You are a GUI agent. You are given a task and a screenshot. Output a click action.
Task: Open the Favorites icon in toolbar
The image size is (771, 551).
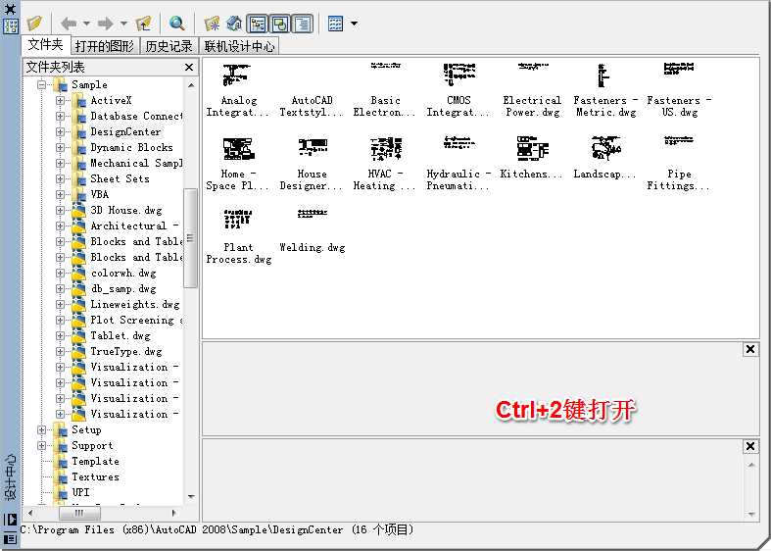click(212, 24)
